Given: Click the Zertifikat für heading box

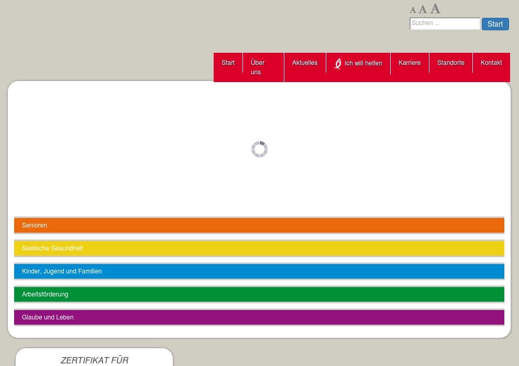Looking at the screenshot, I should 94,360.
